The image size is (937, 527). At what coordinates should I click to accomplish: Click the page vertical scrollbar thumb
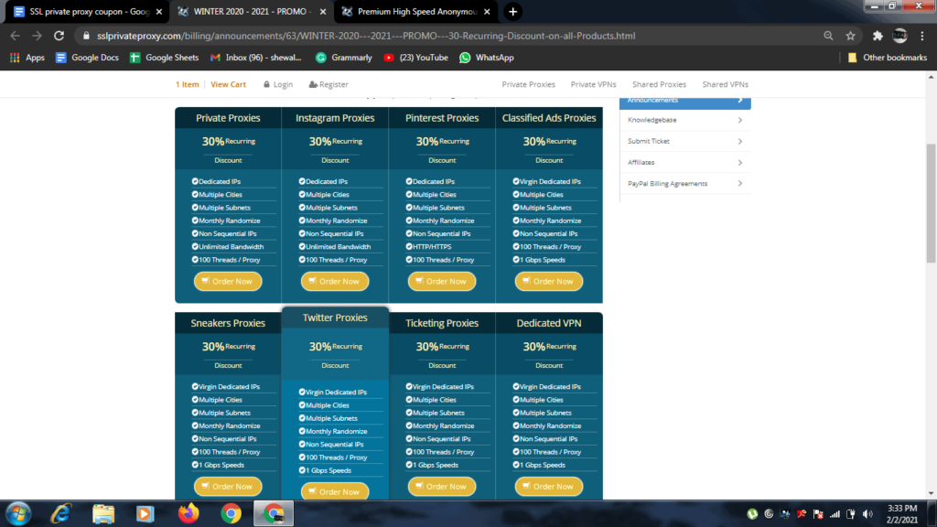coord(931,203)
